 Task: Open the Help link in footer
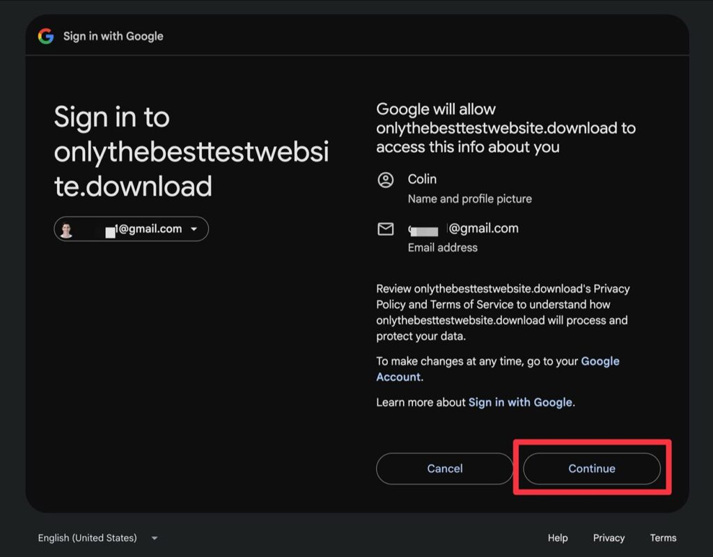coord(558,538)
